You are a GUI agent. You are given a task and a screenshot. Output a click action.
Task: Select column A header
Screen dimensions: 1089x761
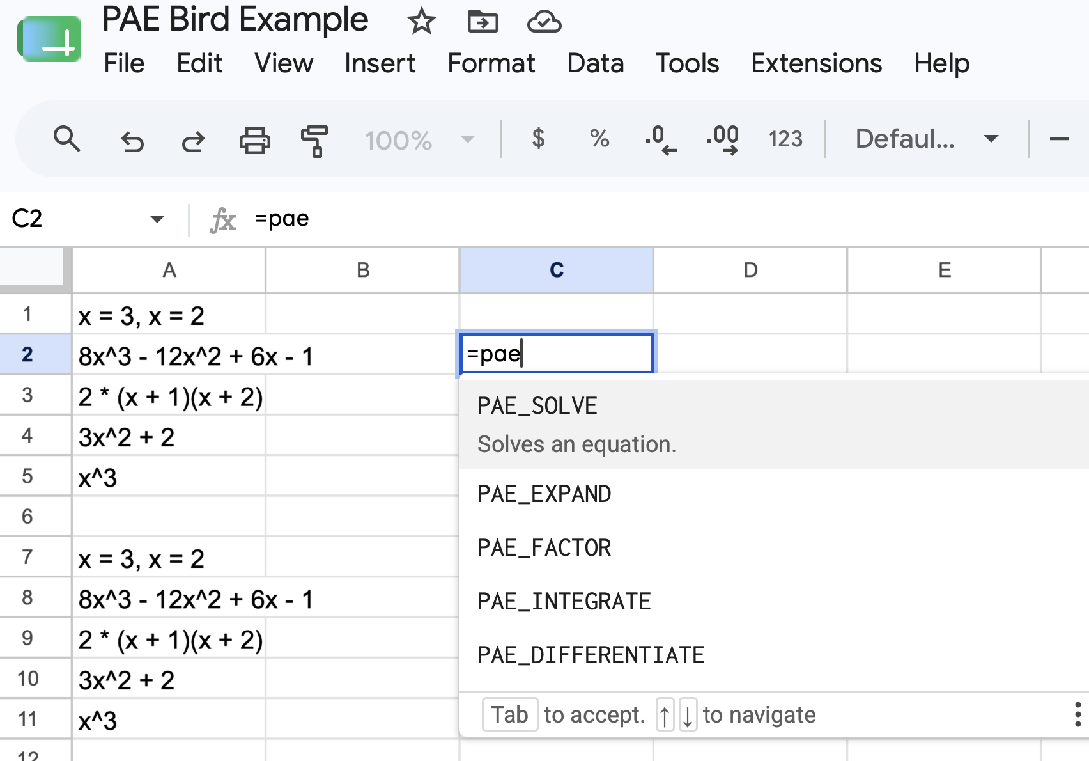click(x=169, y=270)
